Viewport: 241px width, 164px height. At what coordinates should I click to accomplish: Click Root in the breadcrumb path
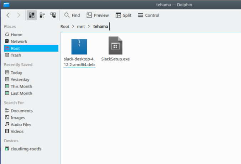(65, 26)
